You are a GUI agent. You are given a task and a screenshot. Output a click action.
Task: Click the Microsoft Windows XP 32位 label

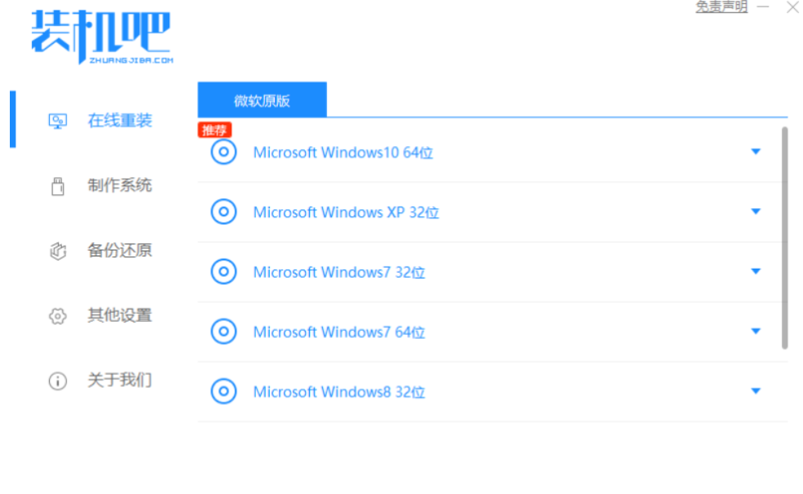346,212
